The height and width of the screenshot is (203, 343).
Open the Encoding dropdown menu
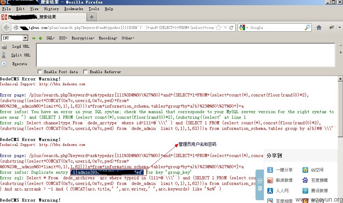point(108,38)
